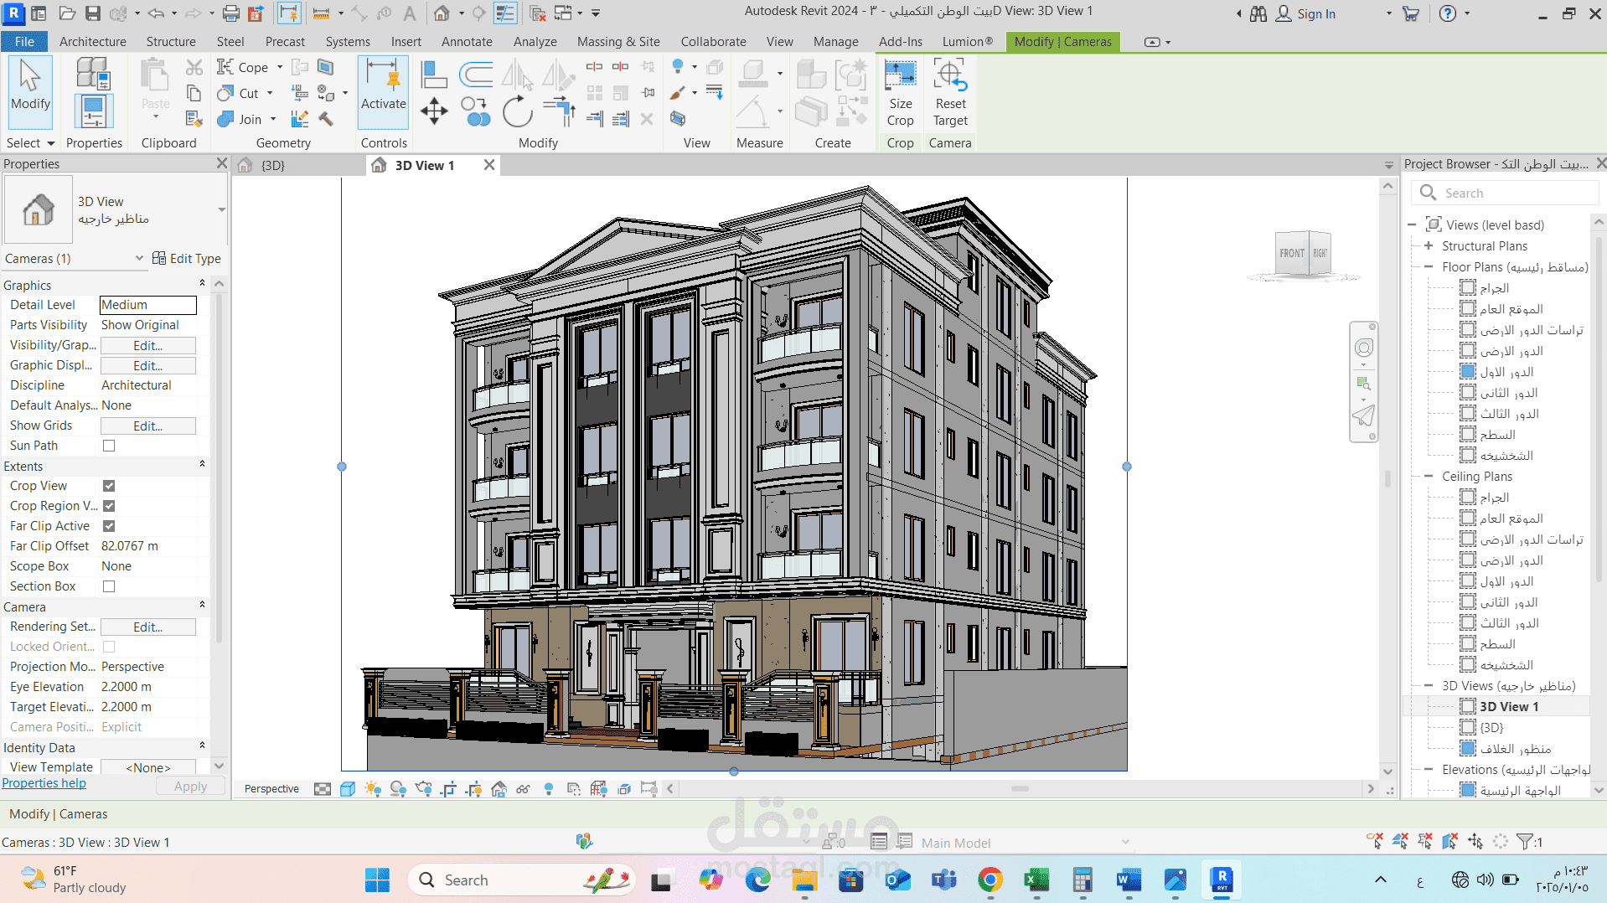Open the Properties help link
The image size is (1607, 903).
(x=44, y=783)
